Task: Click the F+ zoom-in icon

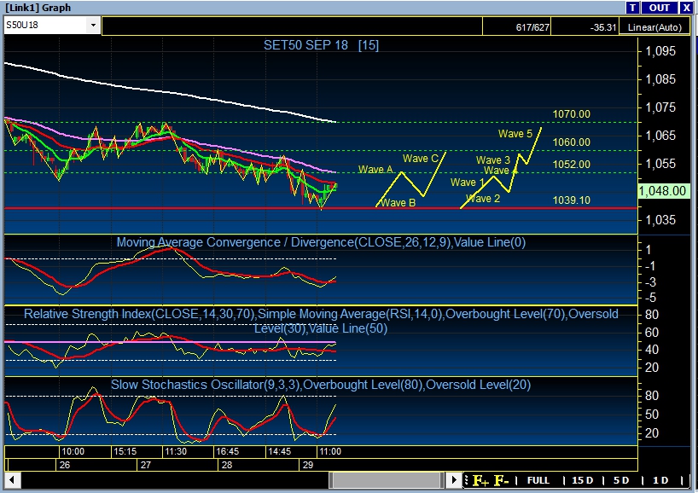Action: coord(480,480)
